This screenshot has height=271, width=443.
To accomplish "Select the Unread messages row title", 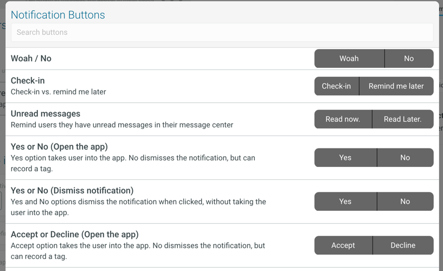I will tap(46, 114).
